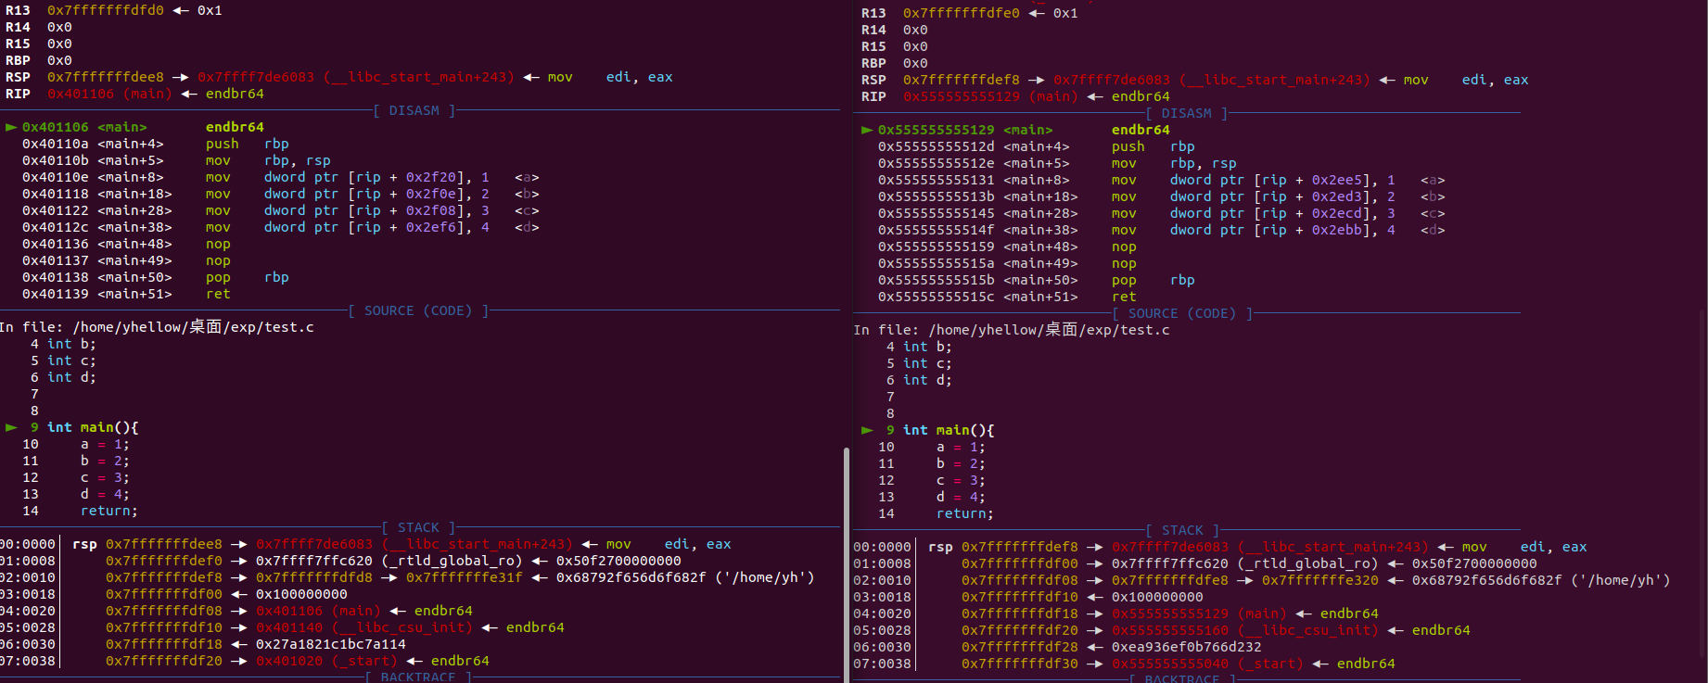Viewport: 1708px width, 683px height.
Task: Click the BACKTRACE header in right pane
Action: coord(1182,678)
